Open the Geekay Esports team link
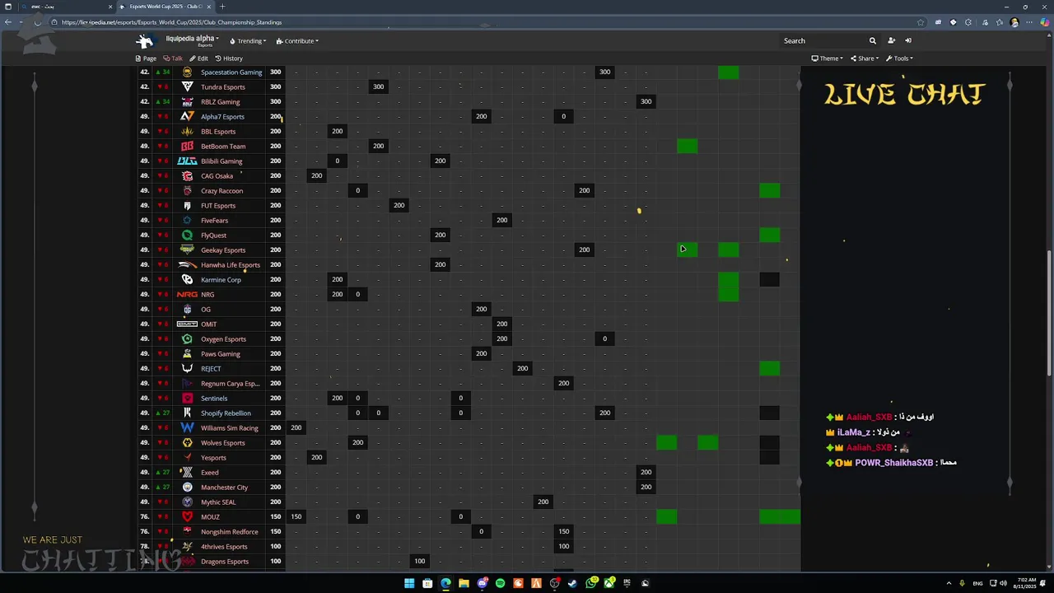 223,250
